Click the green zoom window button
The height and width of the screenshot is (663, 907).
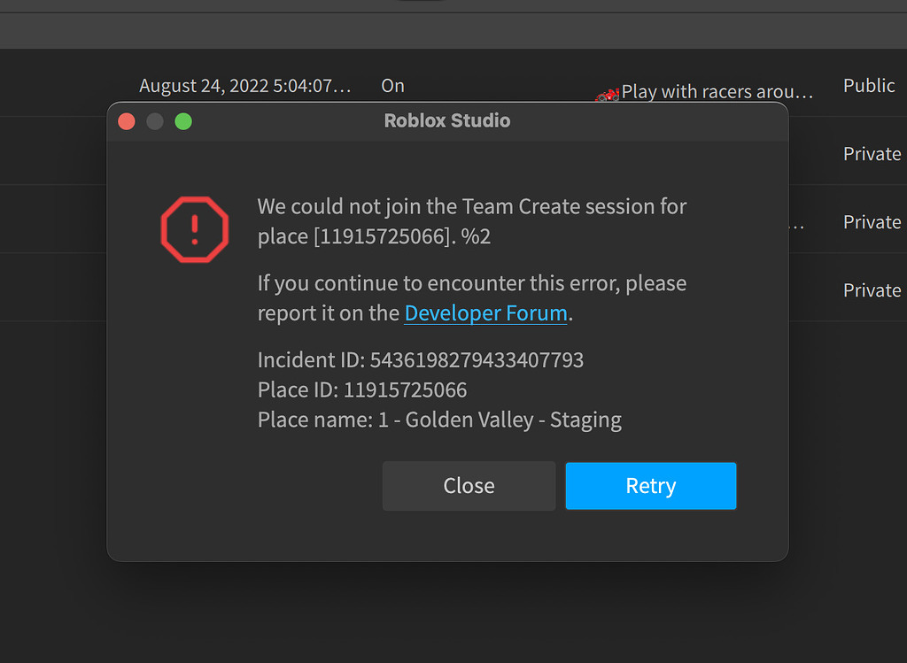[183, 121]
